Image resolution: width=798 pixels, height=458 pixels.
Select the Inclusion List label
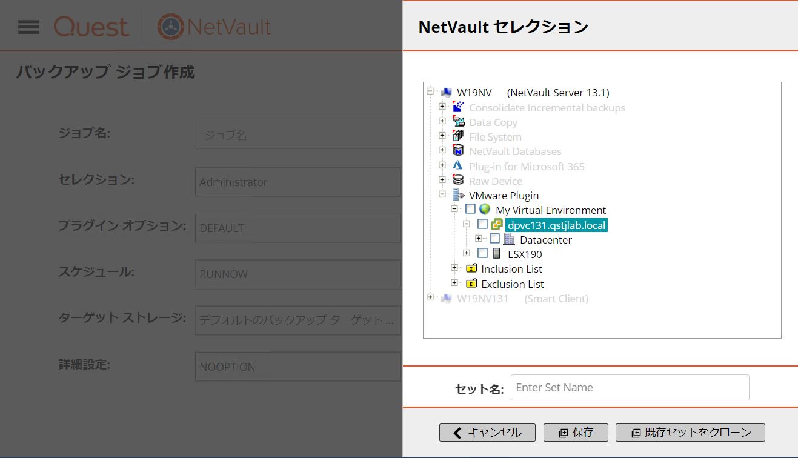click(x=512, y=269)
